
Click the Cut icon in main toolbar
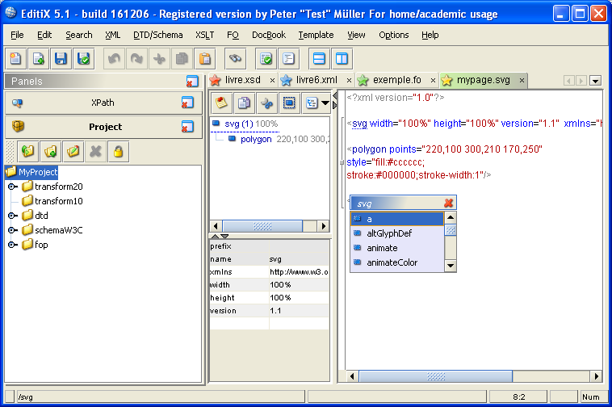tap(159, 58)
